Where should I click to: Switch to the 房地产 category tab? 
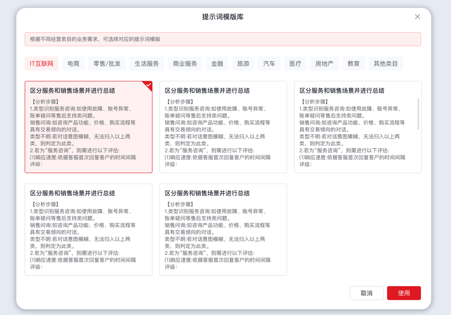click(324, 64)
